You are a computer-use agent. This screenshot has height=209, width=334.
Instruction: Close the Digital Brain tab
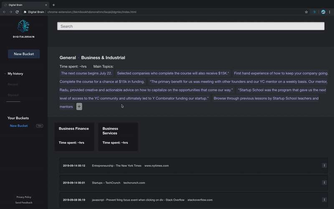46,5
